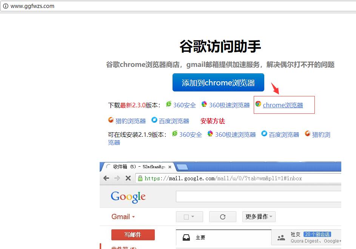The width and height of the screenshot is (356, 249).
Task: Tick the select-all checkbox in Gmail toolbar
Action: tap(186, 217)
